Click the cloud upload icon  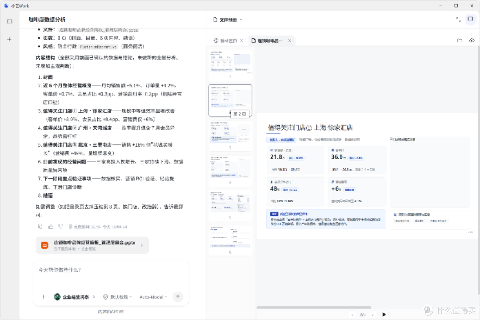tap(472, 40)
